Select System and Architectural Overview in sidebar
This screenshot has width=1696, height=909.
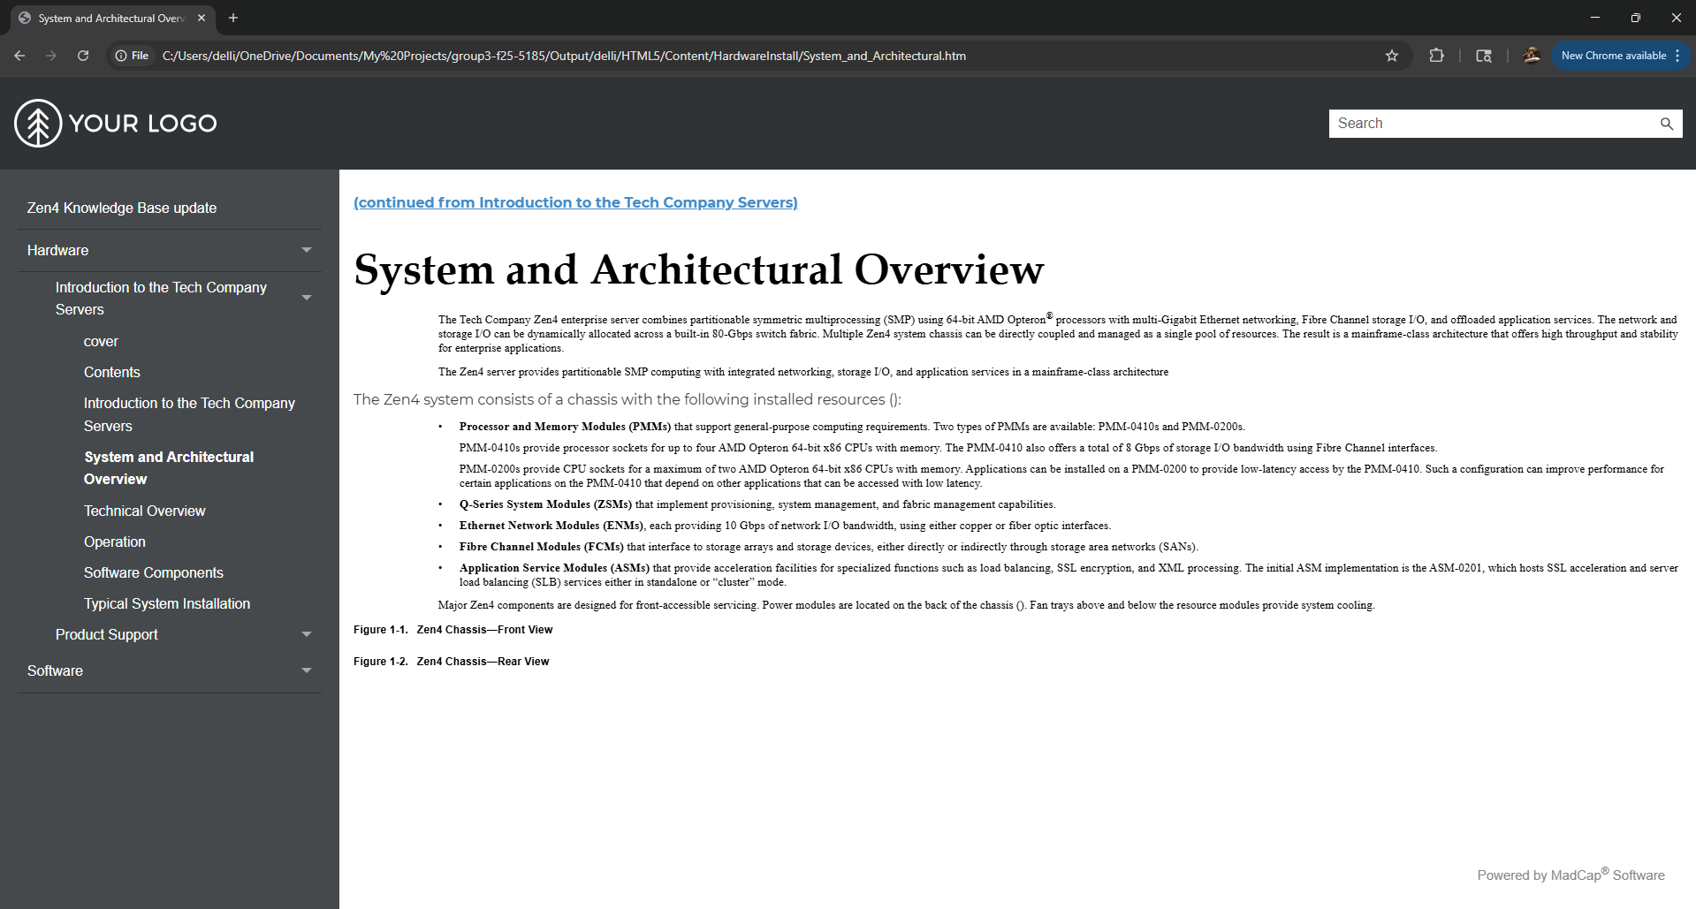point(169,468)
